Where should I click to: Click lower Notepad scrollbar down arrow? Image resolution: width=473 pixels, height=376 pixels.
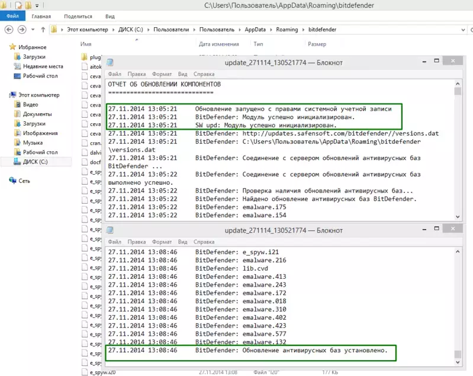pos(458,362)
